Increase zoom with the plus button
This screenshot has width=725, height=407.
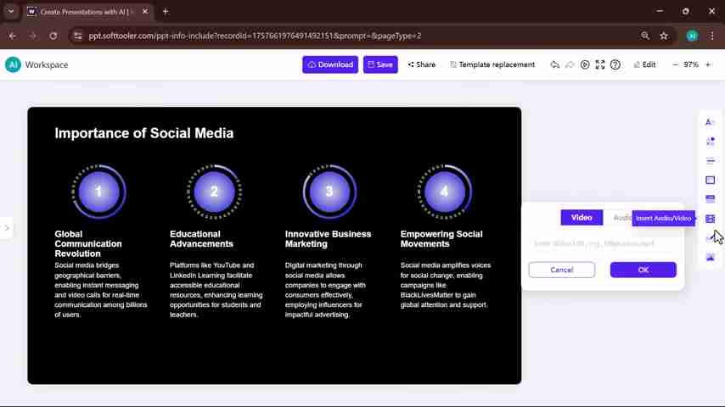coord(708,64)
